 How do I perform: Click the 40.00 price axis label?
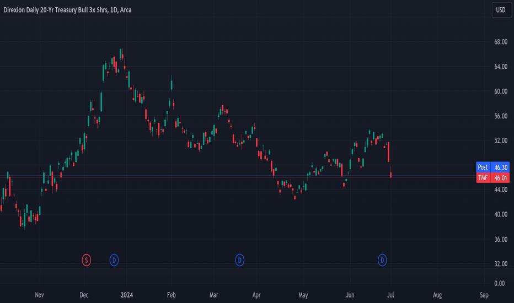point(501,214)
